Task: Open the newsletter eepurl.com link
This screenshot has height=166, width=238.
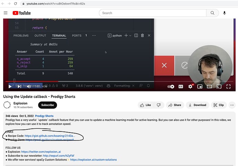Action: pos(59,156)
